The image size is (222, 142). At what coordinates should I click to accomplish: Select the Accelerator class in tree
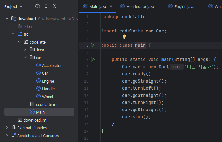pos(52,66)
